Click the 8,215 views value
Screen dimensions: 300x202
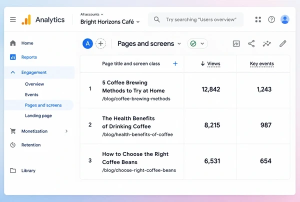click(212, 125)
